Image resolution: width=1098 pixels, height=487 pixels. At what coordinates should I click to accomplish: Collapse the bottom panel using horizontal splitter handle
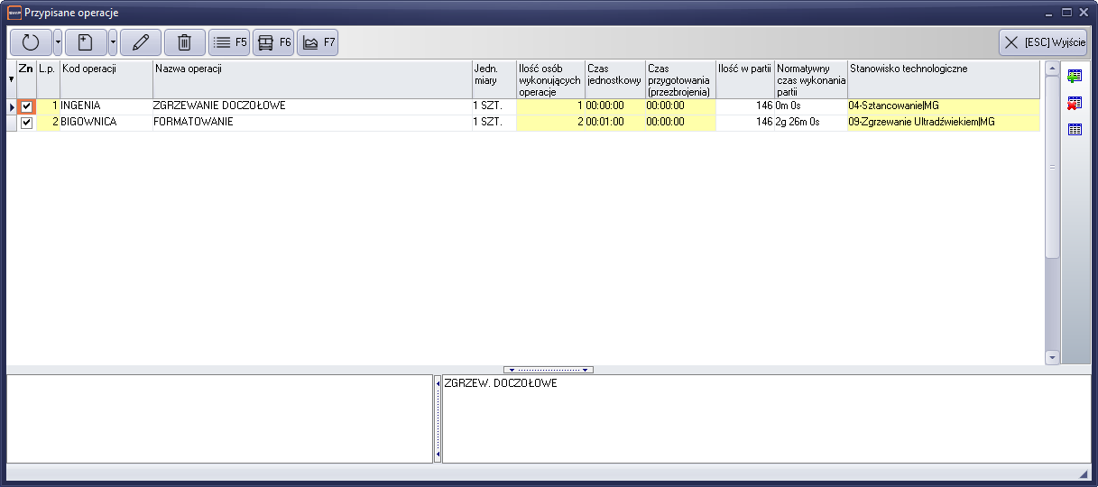[548, 370]
